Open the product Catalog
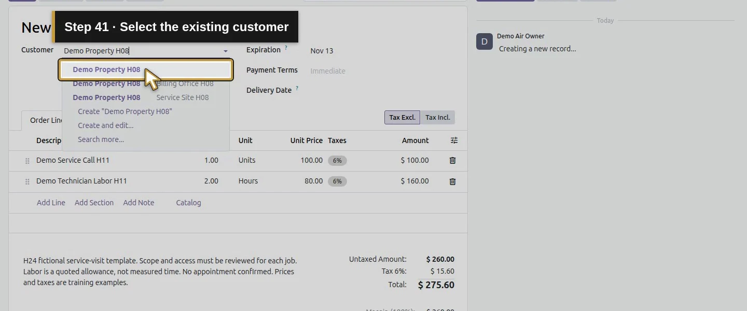 [188, 203]
